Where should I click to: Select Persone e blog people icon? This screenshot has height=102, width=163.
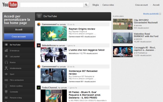(6, 98)
